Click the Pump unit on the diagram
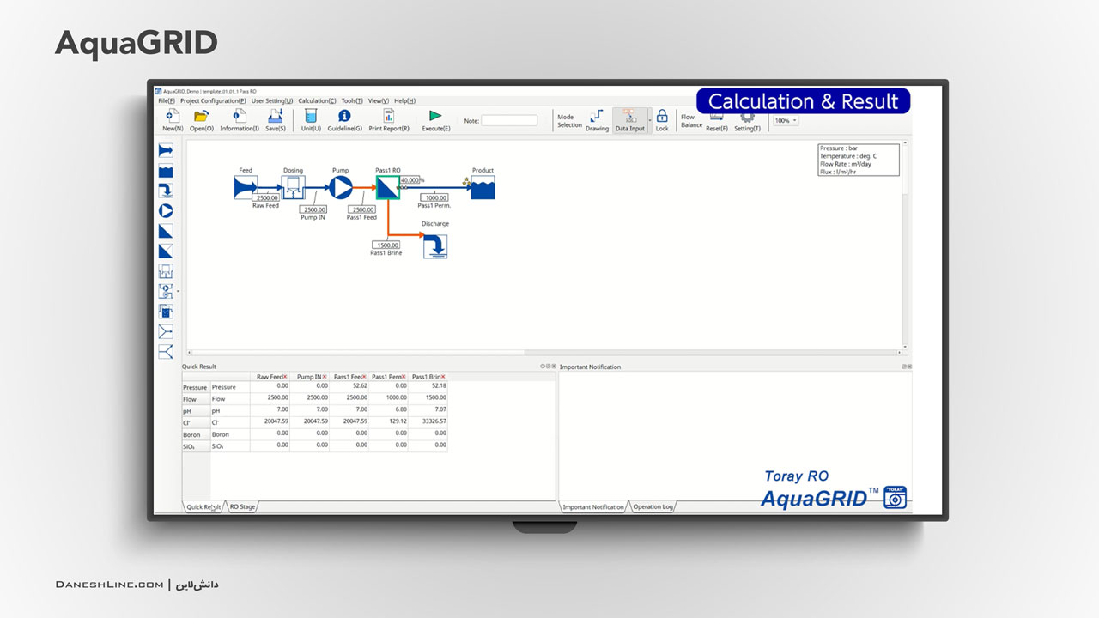This screenshot has height=618, width=1099. pyautogui.click(x=340, y=187)
